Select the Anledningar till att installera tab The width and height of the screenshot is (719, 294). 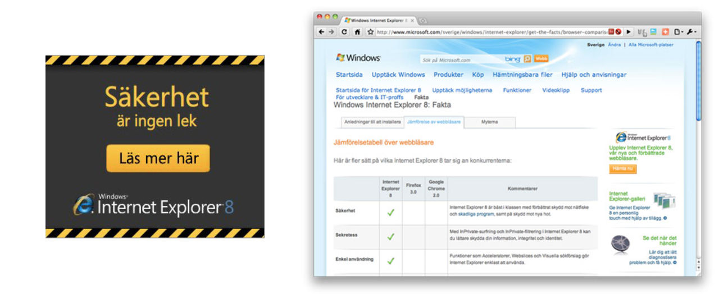371,122
